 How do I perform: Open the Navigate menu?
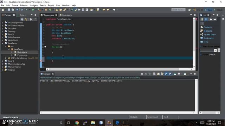pyautogui.click(x=34, y=6)
